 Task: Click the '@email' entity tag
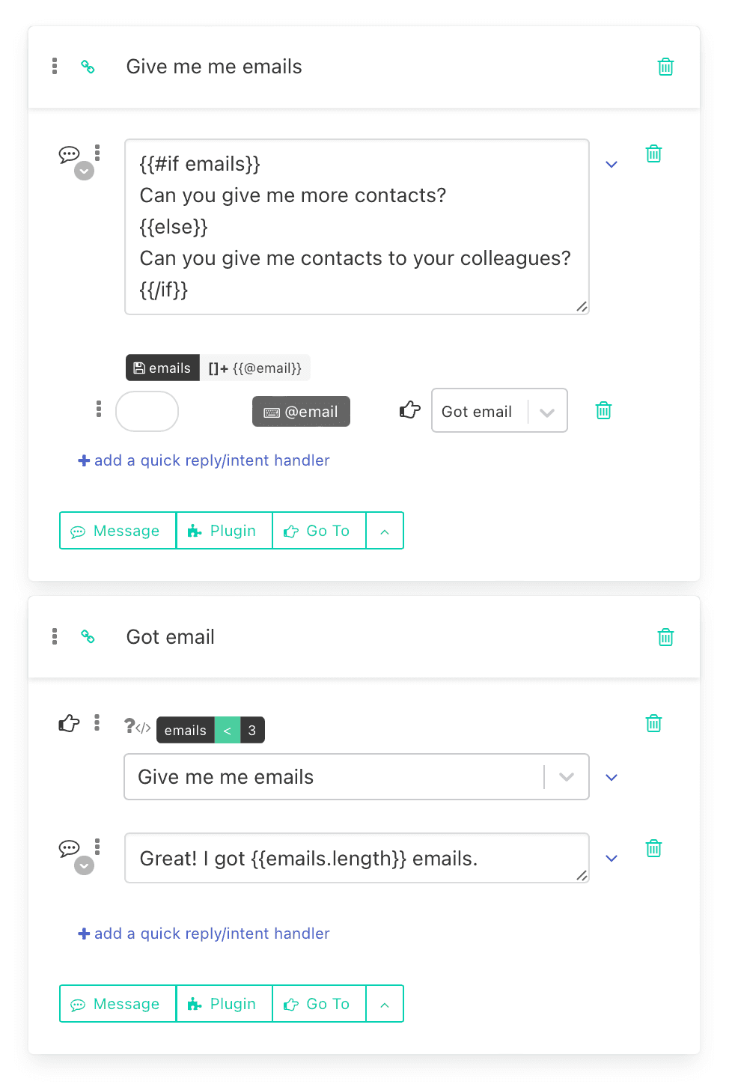(301, 412)
